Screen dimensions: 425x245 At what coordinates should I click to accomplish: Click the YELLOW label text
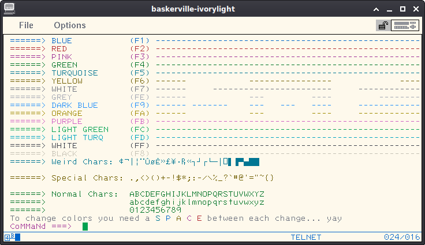[67, 81]
